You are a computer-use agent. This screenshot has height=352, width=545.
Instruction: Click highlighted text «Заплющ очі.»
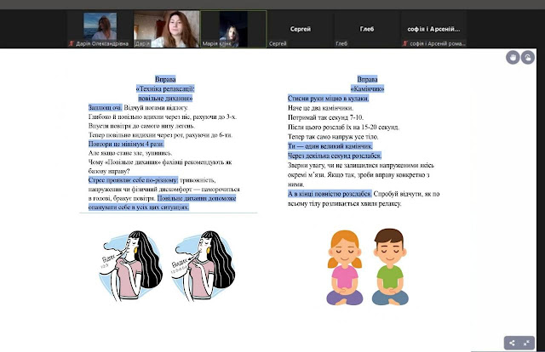[x=106, y=108]
